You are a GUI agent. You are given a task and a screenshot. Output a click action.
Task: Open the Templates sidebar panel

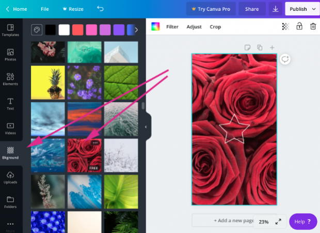point(10,30)
